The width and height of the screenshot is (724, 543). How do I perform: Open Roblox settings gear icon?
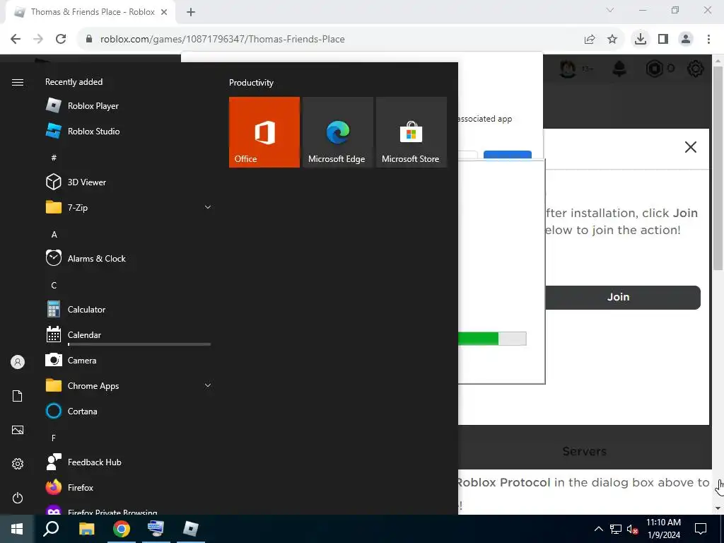[696, 69]
